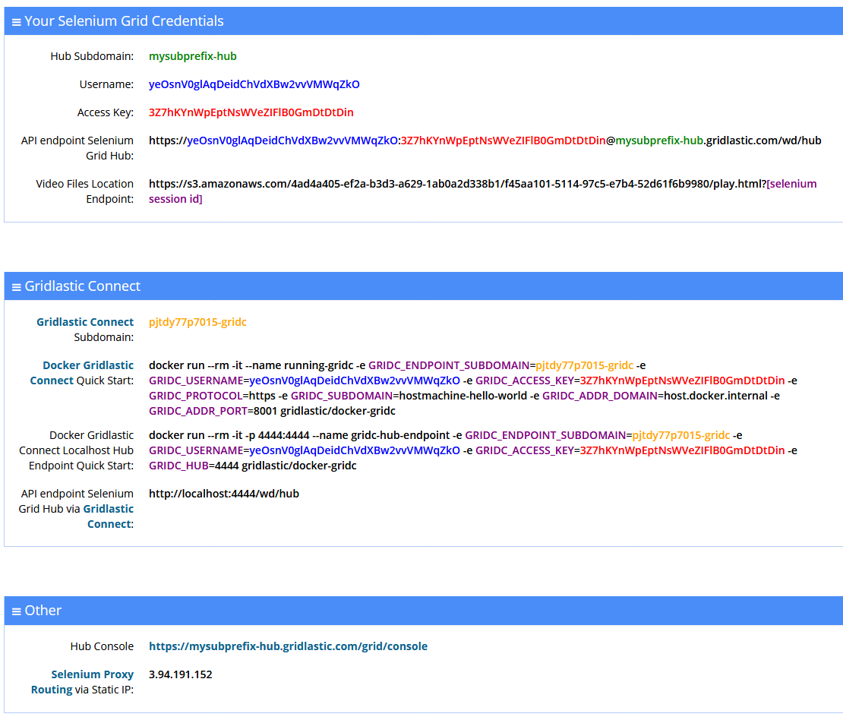Click the localhost:4444 hub endpoint URL

click(x=223, y=494)
